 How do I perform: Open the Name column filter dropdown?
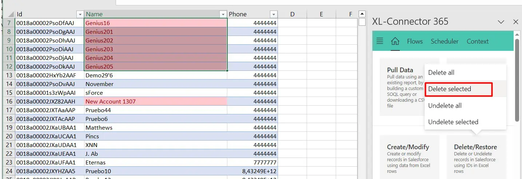pos(223,15)
